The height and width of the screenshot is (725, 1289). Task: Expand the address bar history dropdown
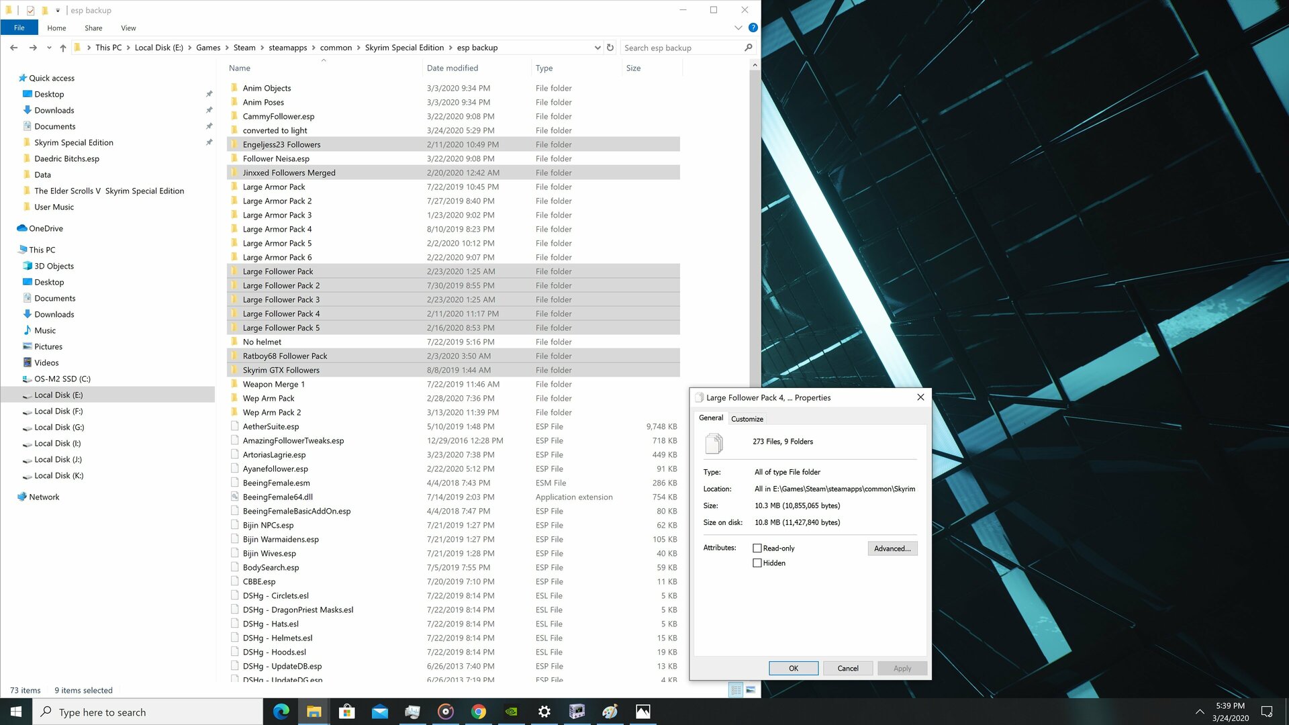[x=597, y=48]
